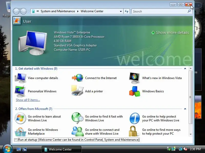Click Go online to learn about Windows Live text
Viewport: 205px width, 153px height.
point(44,118)
